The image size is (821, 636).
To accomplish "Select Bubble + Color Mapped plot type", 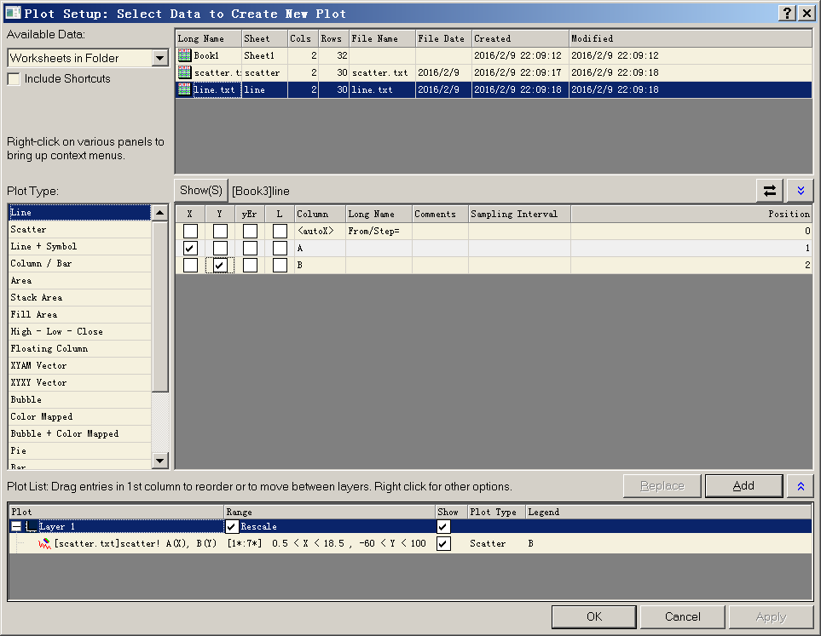I will 79,433.
